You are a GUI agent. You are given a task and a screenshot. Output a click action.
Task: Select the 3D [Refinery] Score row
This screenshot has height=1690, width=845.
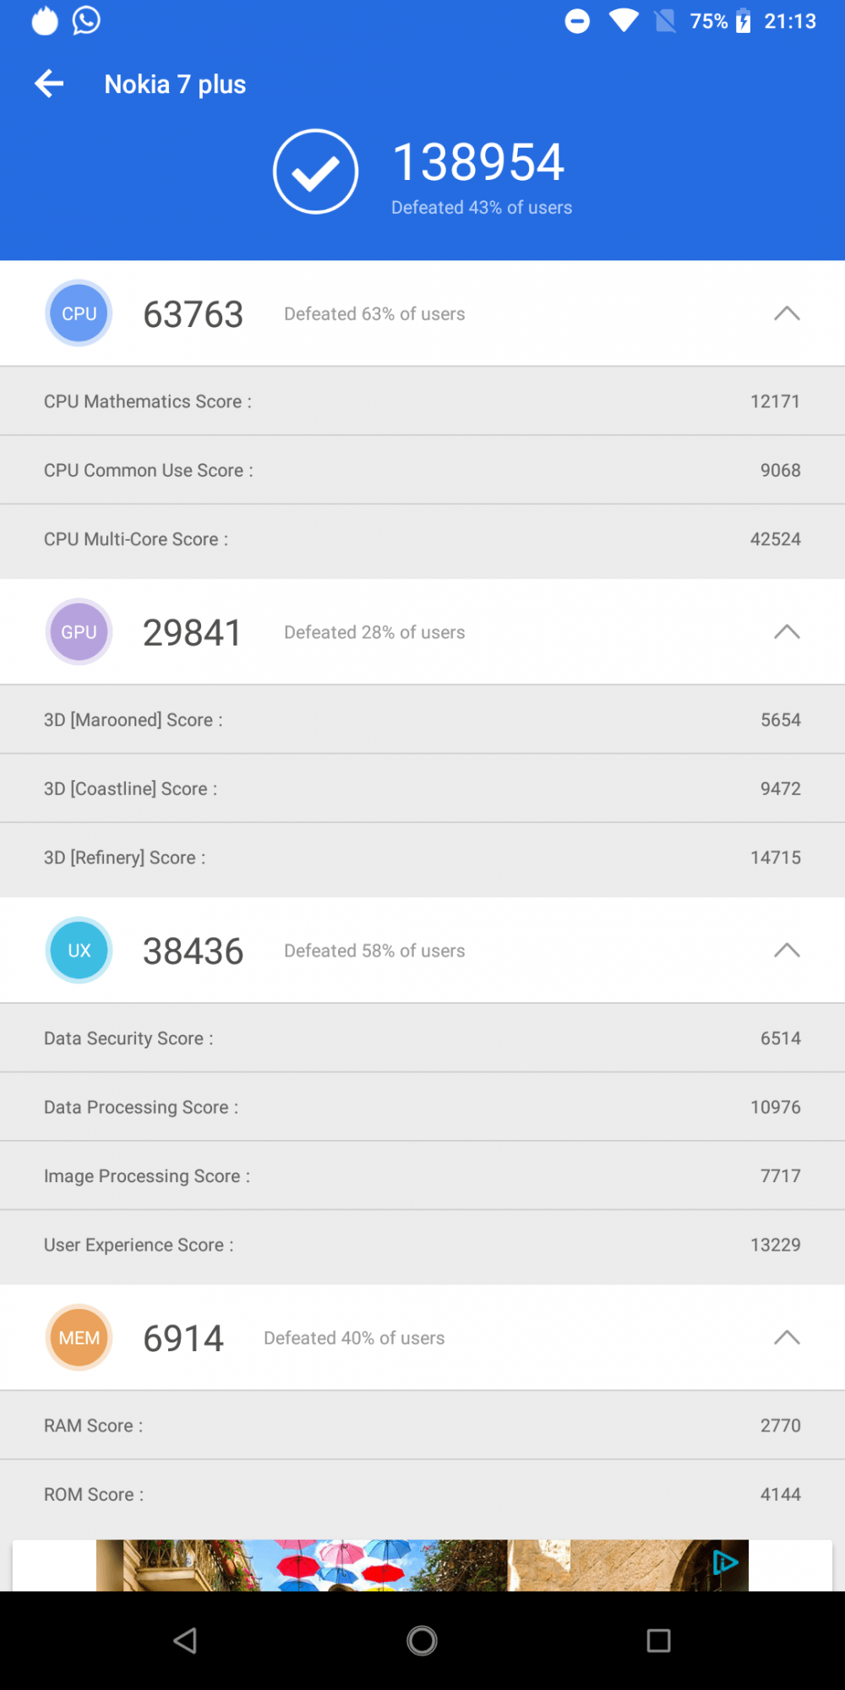[x=422, y=858]
